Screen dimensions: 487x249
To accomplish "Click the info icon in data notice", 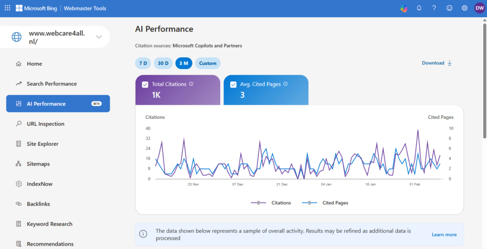I will click(143, 234).
